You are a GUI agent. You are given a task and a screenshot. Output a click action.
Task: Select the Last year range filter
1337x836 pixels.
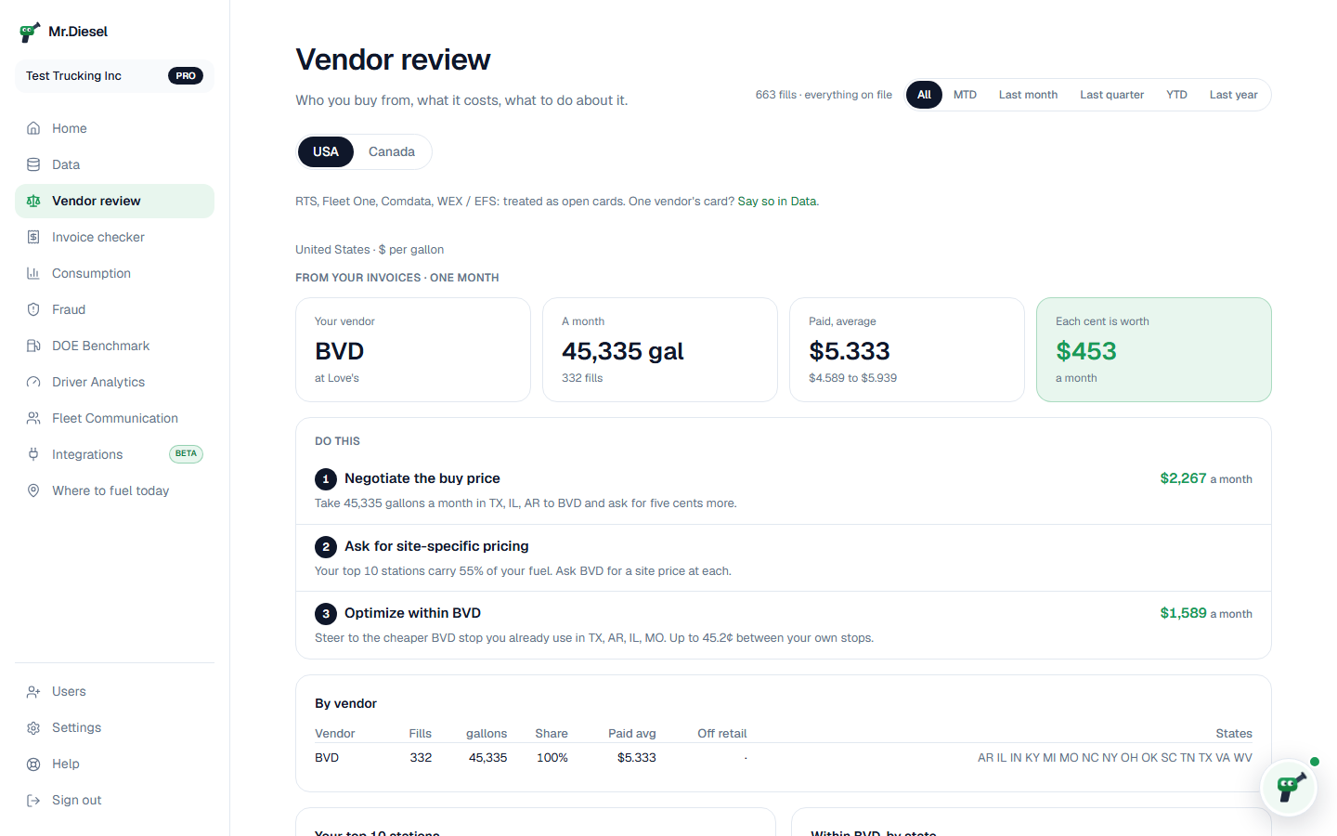1233,95
